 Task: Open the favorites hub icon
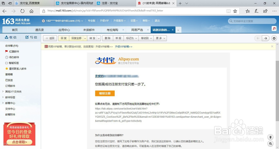click(247, 11)
